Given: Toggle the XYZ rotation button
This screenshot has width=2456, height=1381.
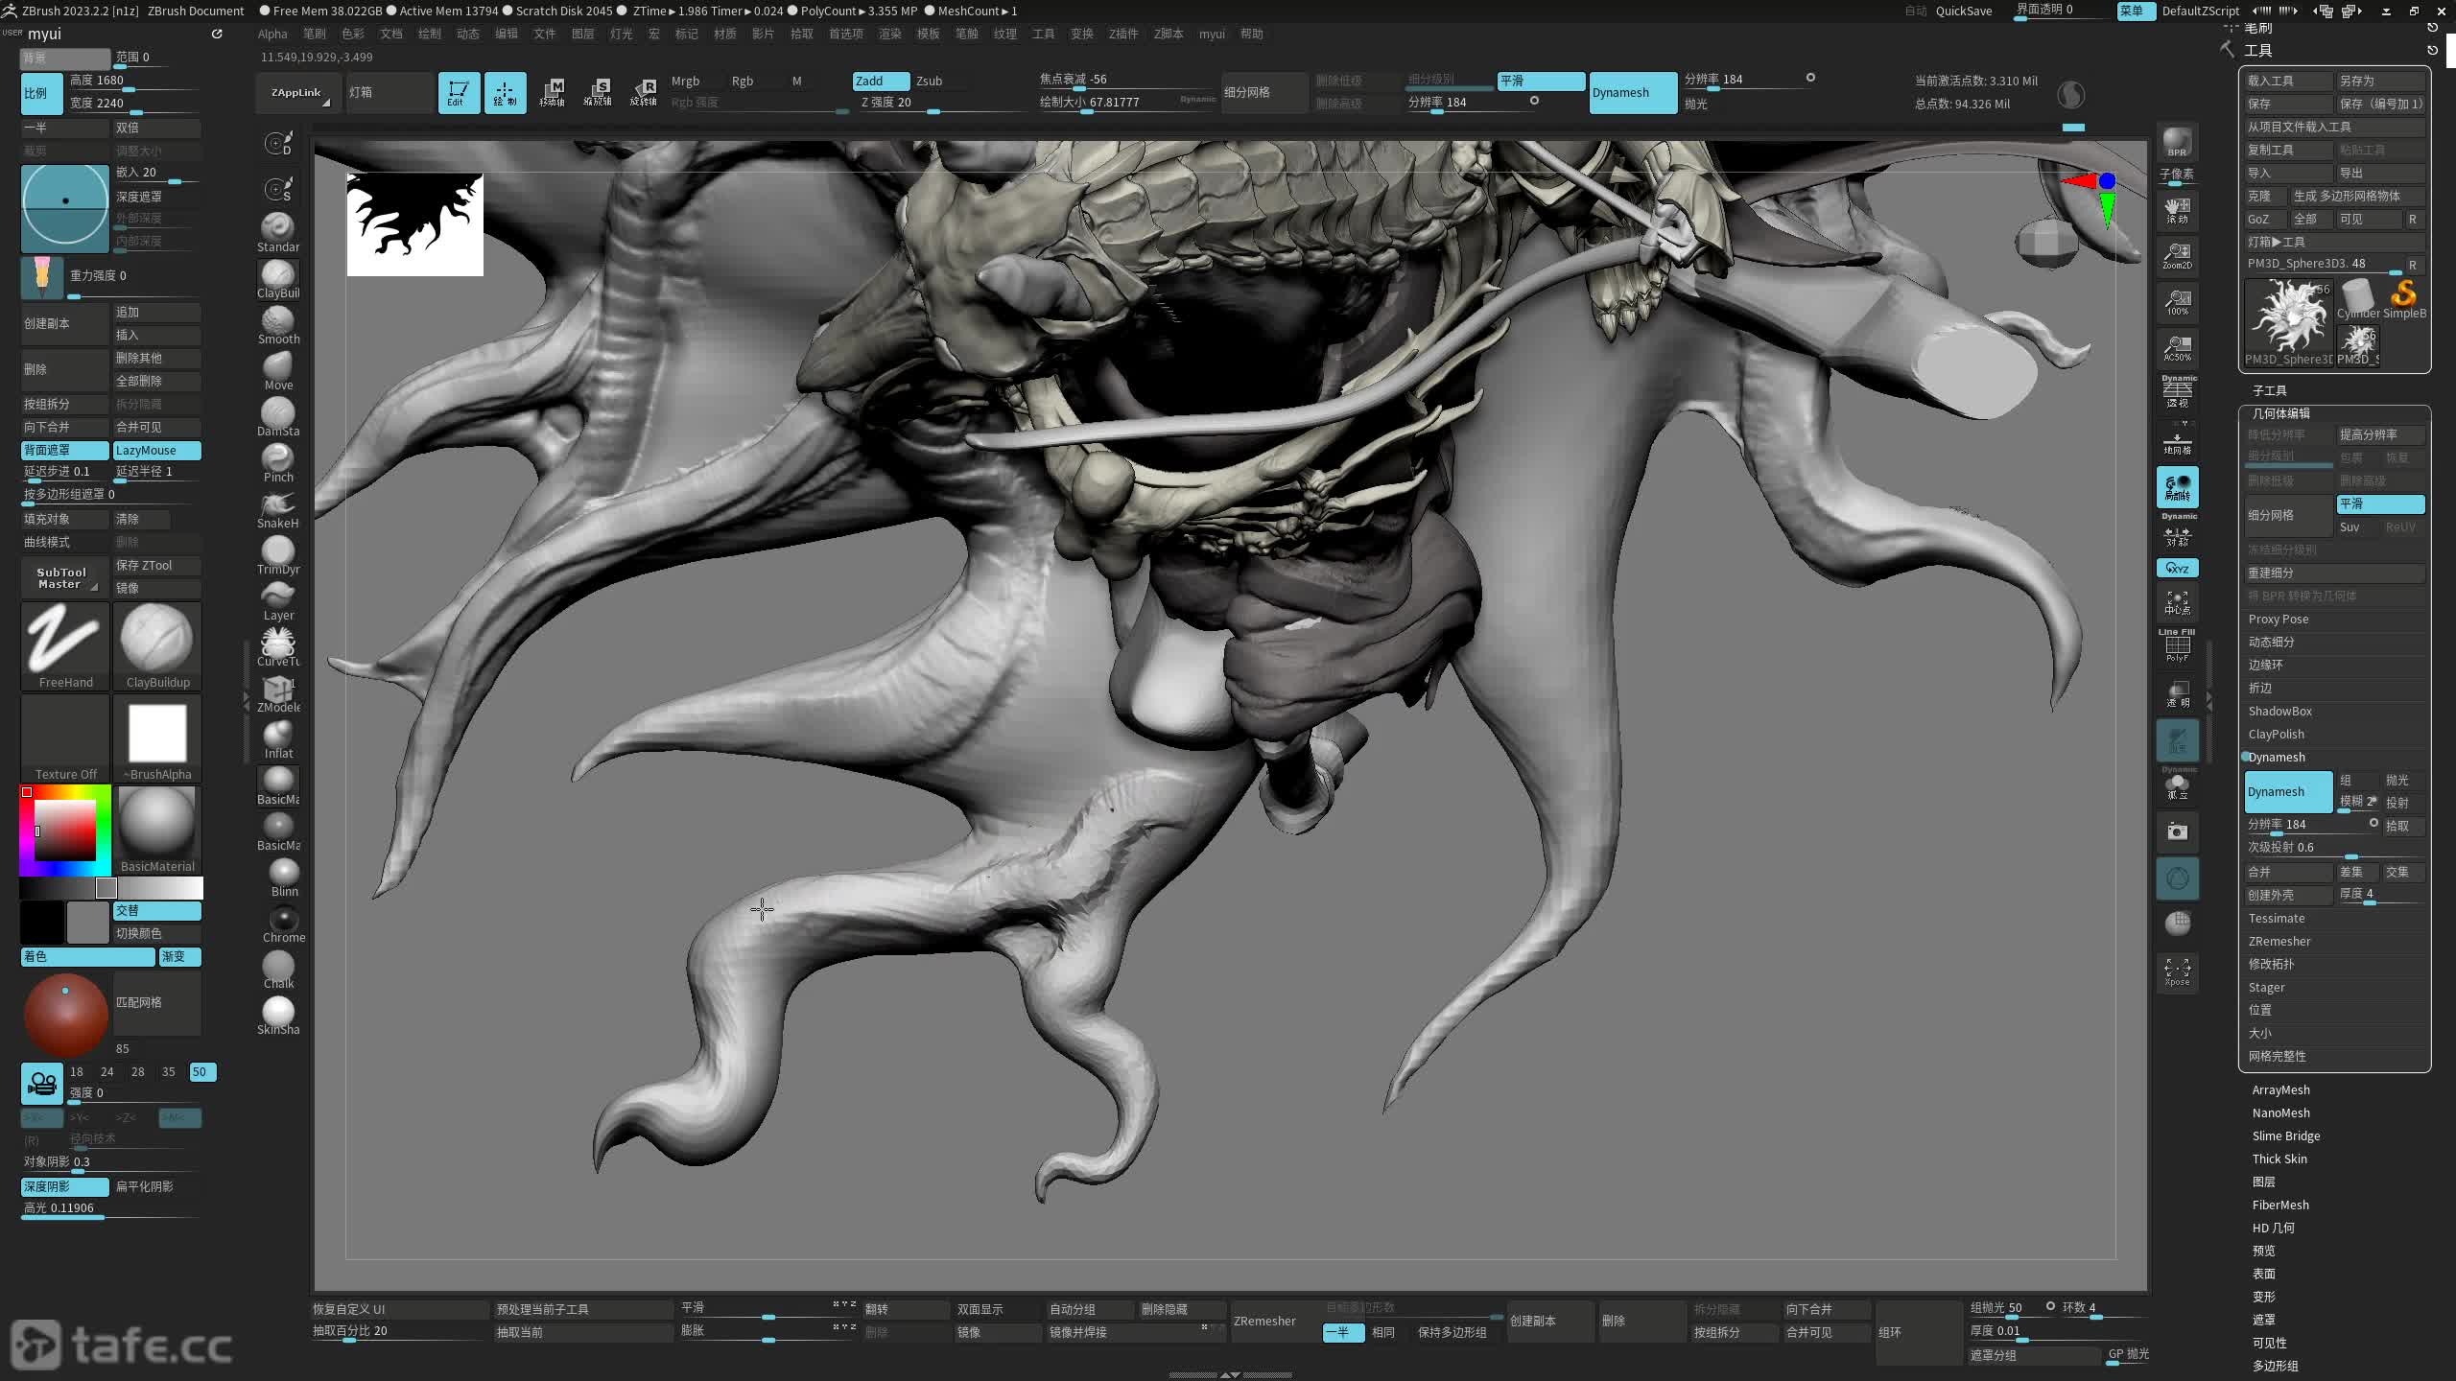Looking at the screenshot, I should pyautogui.click(x=2177, y=569).
